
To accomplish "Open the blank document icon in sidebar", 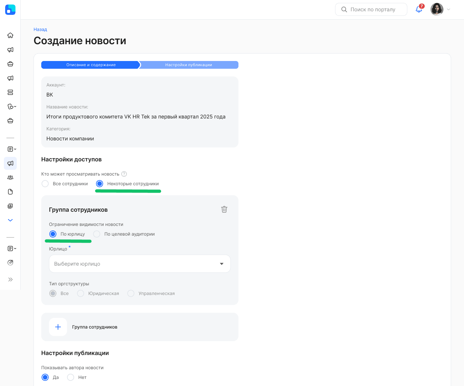I will [x=10, y=192].
